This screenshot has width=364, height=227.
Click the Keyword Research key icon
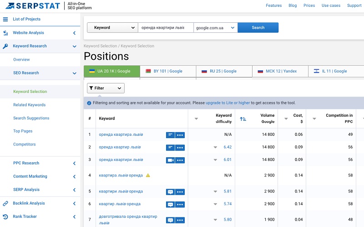[5, 46]
